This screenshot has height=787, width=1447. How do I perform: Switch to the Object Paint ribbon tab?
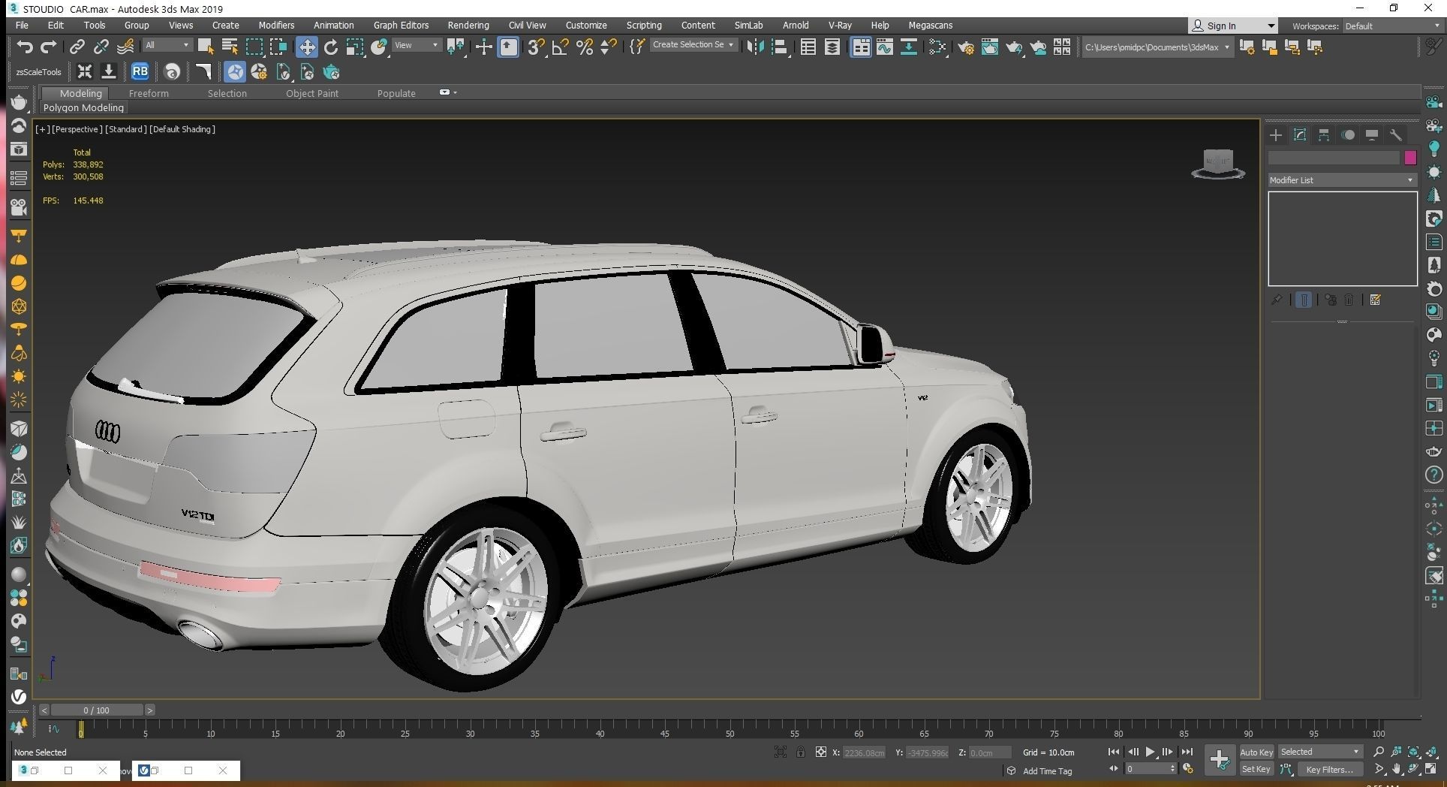312,94
